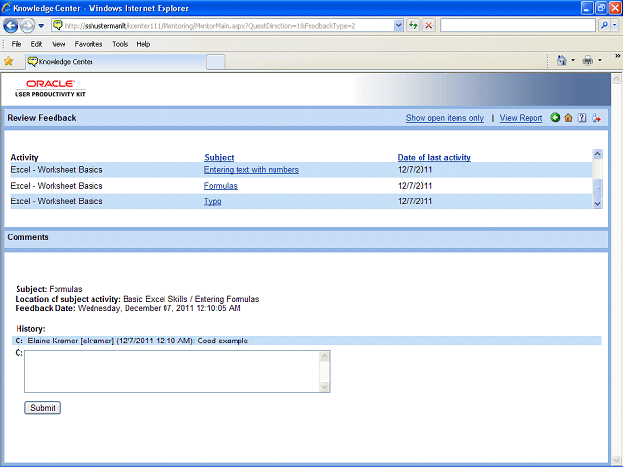
Task: Click the browser search input field
Action: pyautogui.click(x=518, y=26)
